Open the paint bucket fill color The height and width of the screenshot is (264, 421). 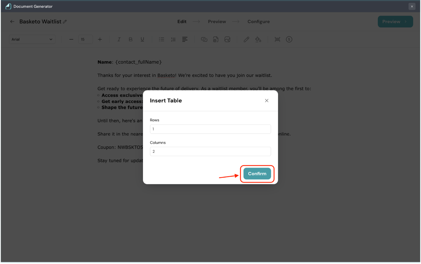click(258, 39)
